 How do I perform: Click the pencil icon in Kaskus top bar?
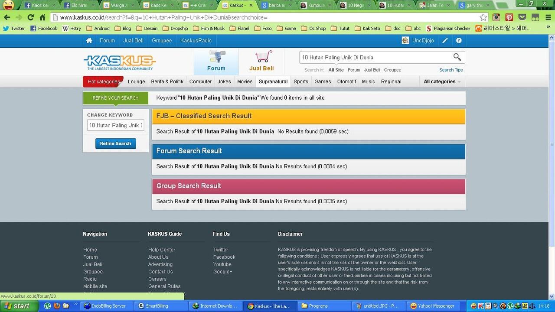click(445, 40)
